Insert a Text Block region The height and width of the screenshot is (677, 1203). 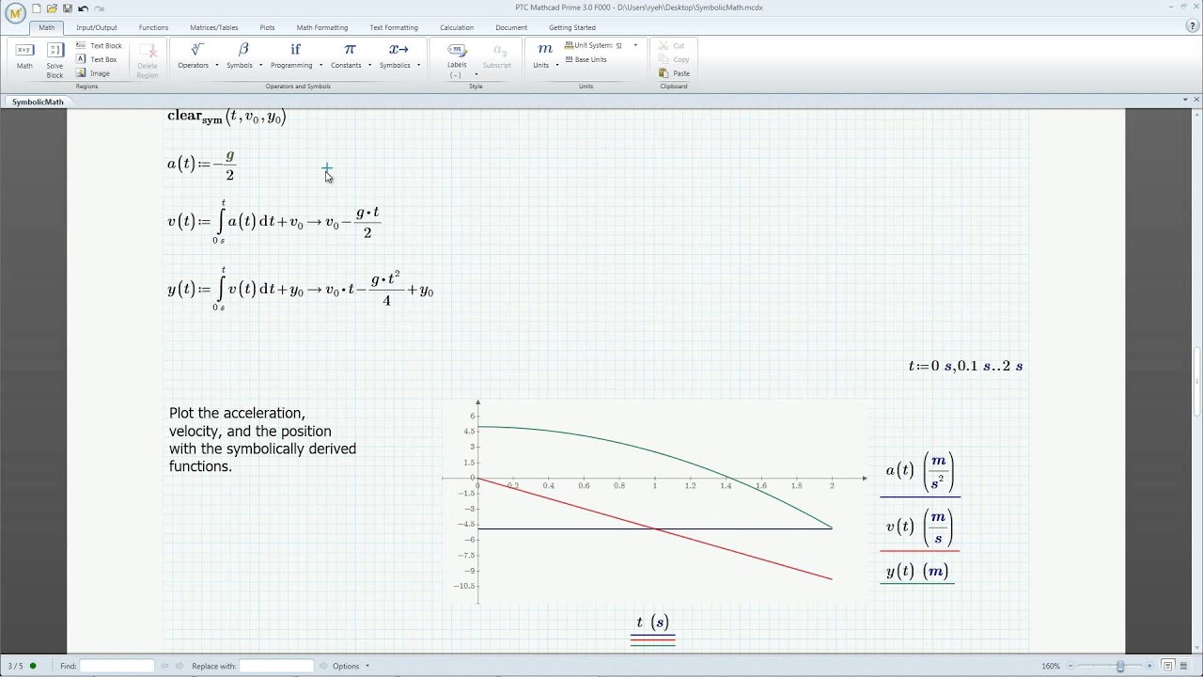[99, 45]
